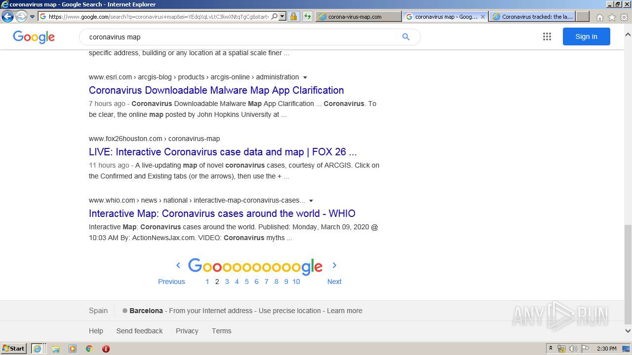
Task: Go to results page 1
Action: pos(207,282)
